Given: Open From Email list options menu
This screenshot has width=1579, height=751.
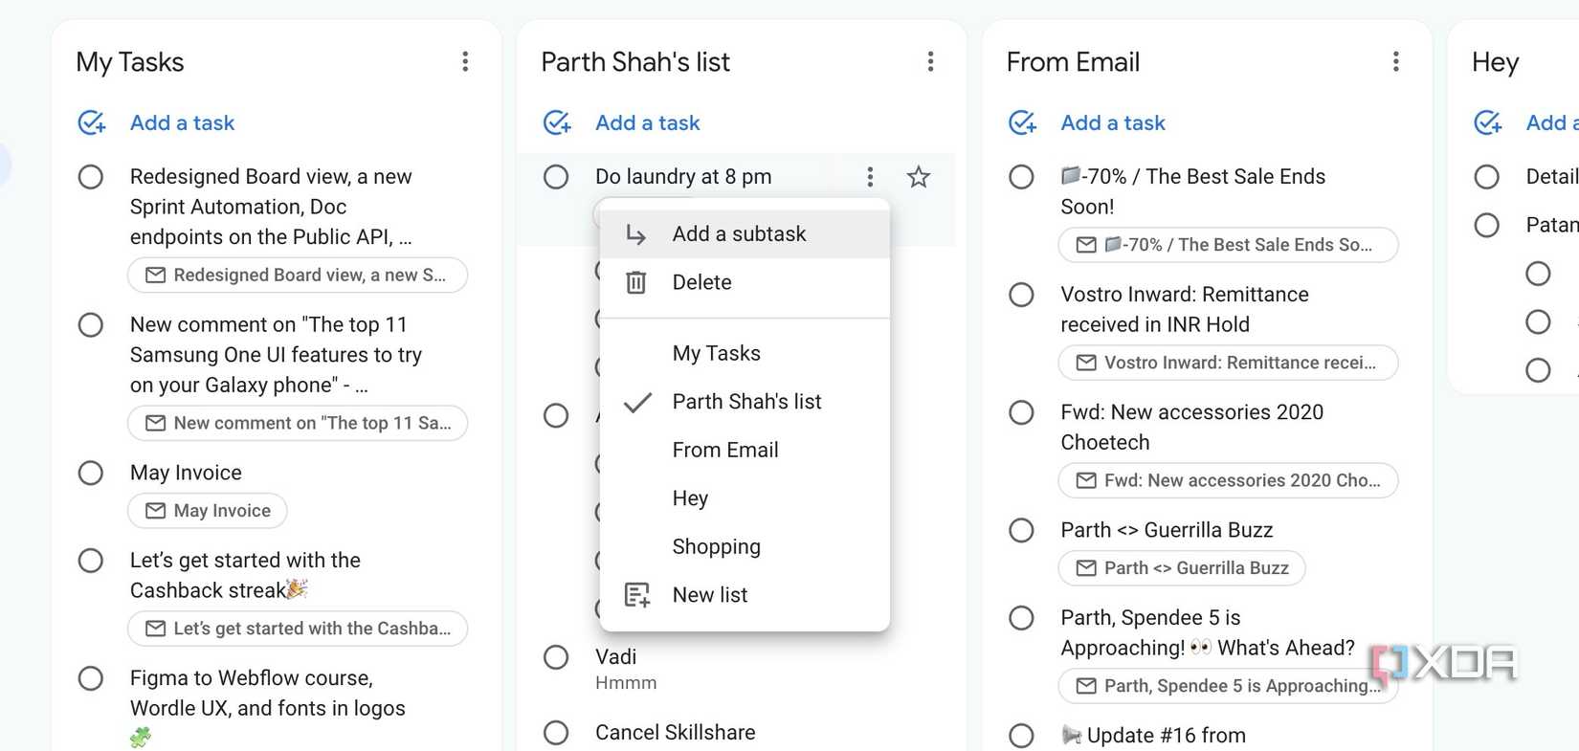Looking at the screenshot, I should tap(1395, 62).
